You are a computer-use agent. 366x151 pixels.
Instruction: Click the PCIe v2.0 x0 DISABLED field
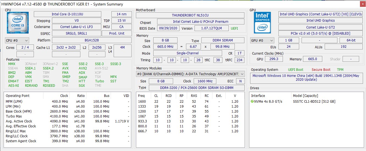pos(321,33)
